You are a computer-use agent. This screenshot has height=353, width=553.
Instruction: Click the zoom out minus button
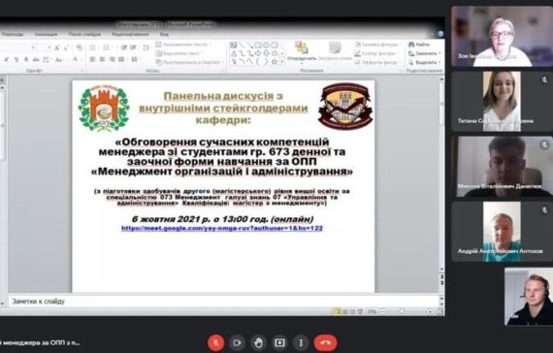[x=383, y=311]
